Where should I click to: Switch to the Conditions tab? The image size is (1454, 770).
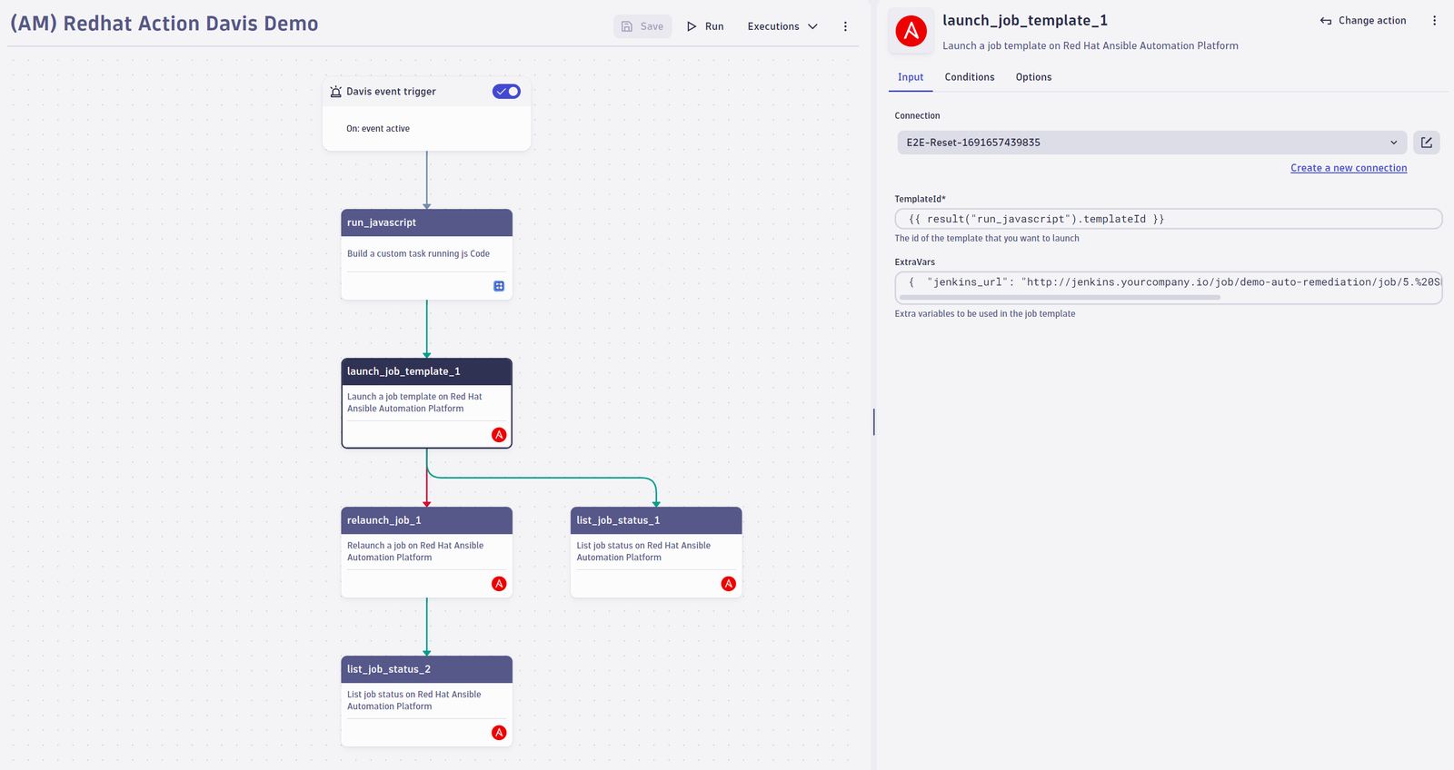coord(970,77)
